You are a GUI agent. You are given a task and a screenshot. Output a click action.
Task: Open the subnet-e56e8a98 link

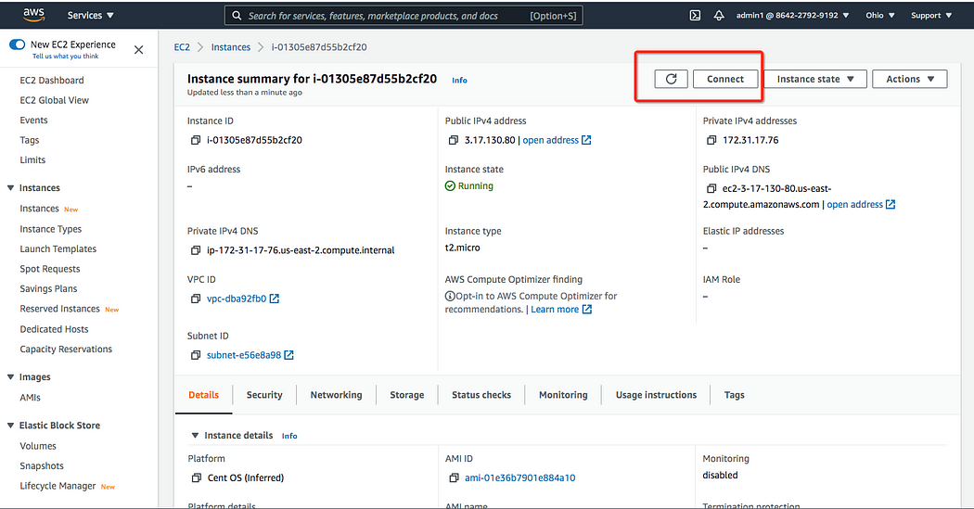(x=244, y=355)
